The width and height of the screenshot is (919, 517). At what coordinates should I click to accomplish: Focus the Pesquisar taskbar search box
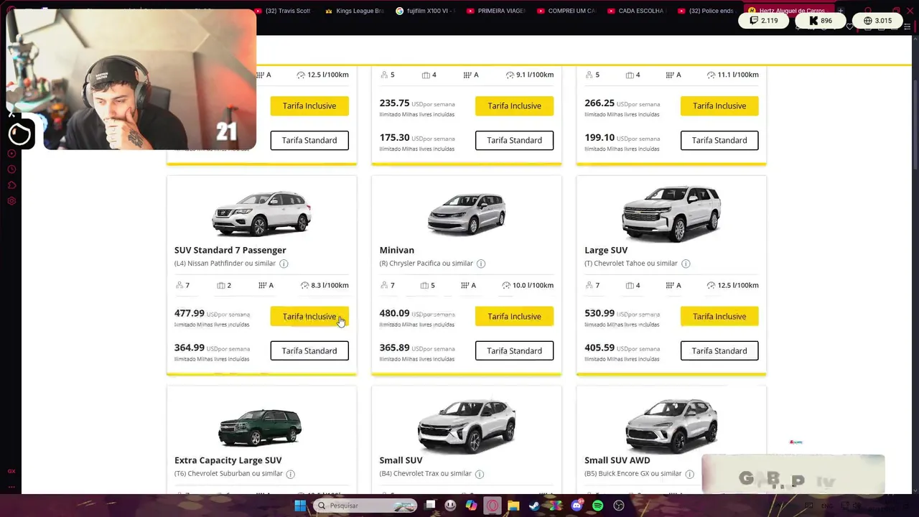[x=365, y=506]
